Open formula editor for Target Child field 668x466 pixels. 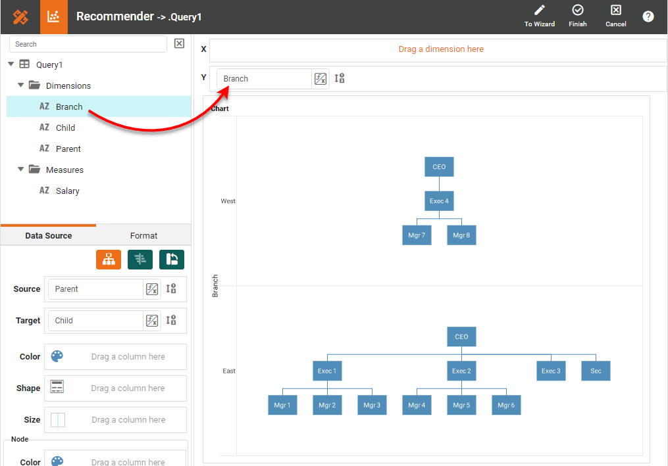point(152,321)
